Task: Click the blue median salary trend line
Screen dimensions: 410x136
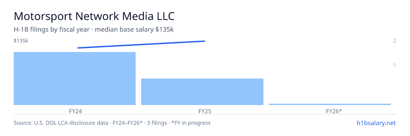Action: [x=141, y=45]
